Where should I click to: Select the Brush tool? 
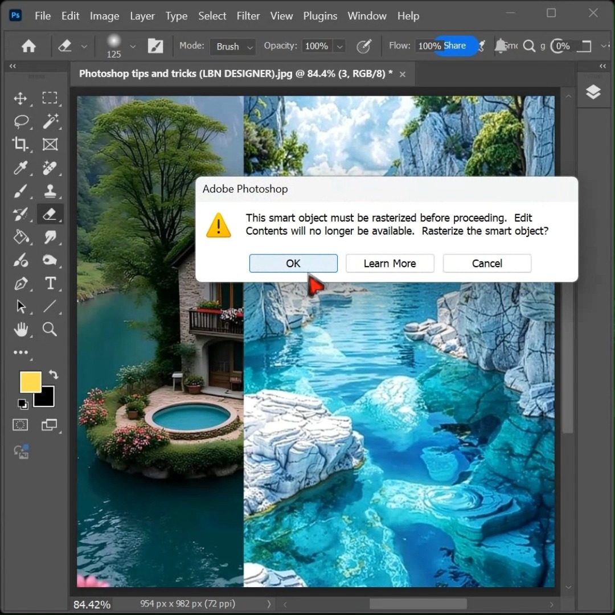pos(20,191)
